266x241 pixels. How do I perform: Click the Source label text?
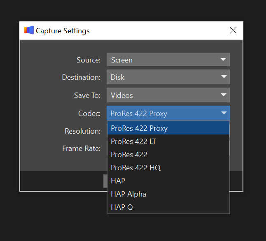coord(89,60)
